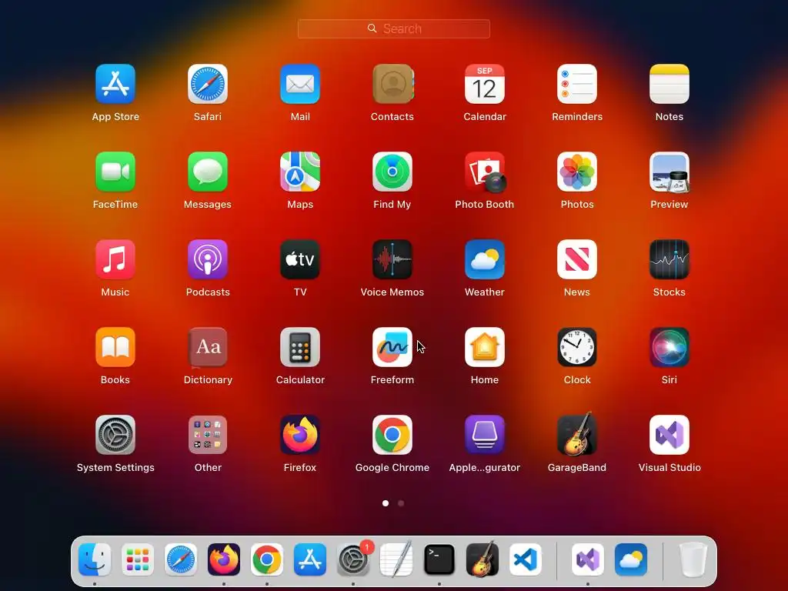Open App Store from Launchpad grid
The height and width of the screenshot is (591, 788).
tap(115, 84)
